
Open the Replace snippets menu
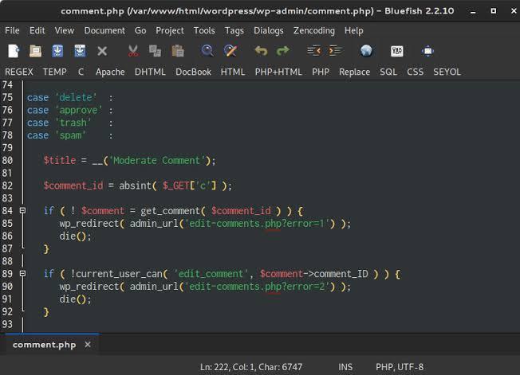click(x=354, y=72)
